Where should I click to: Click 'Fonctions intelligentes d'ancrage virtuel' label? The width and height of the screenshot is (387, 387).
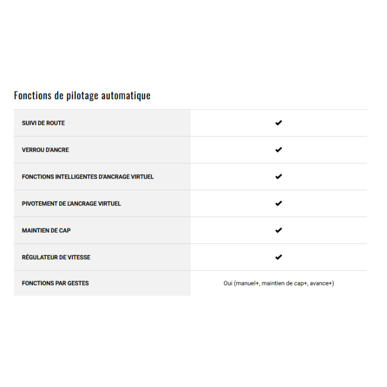[x=88, y=177]
